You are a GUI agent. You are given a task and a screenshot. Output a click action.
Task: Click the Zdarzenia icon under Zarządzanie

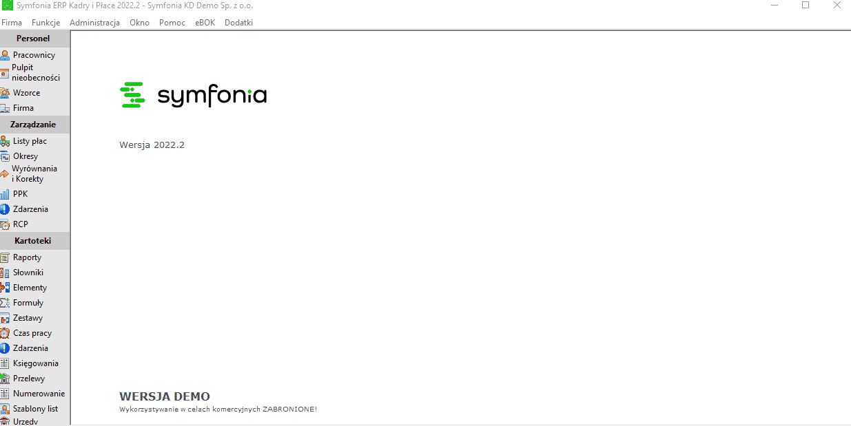click(5, 209)
